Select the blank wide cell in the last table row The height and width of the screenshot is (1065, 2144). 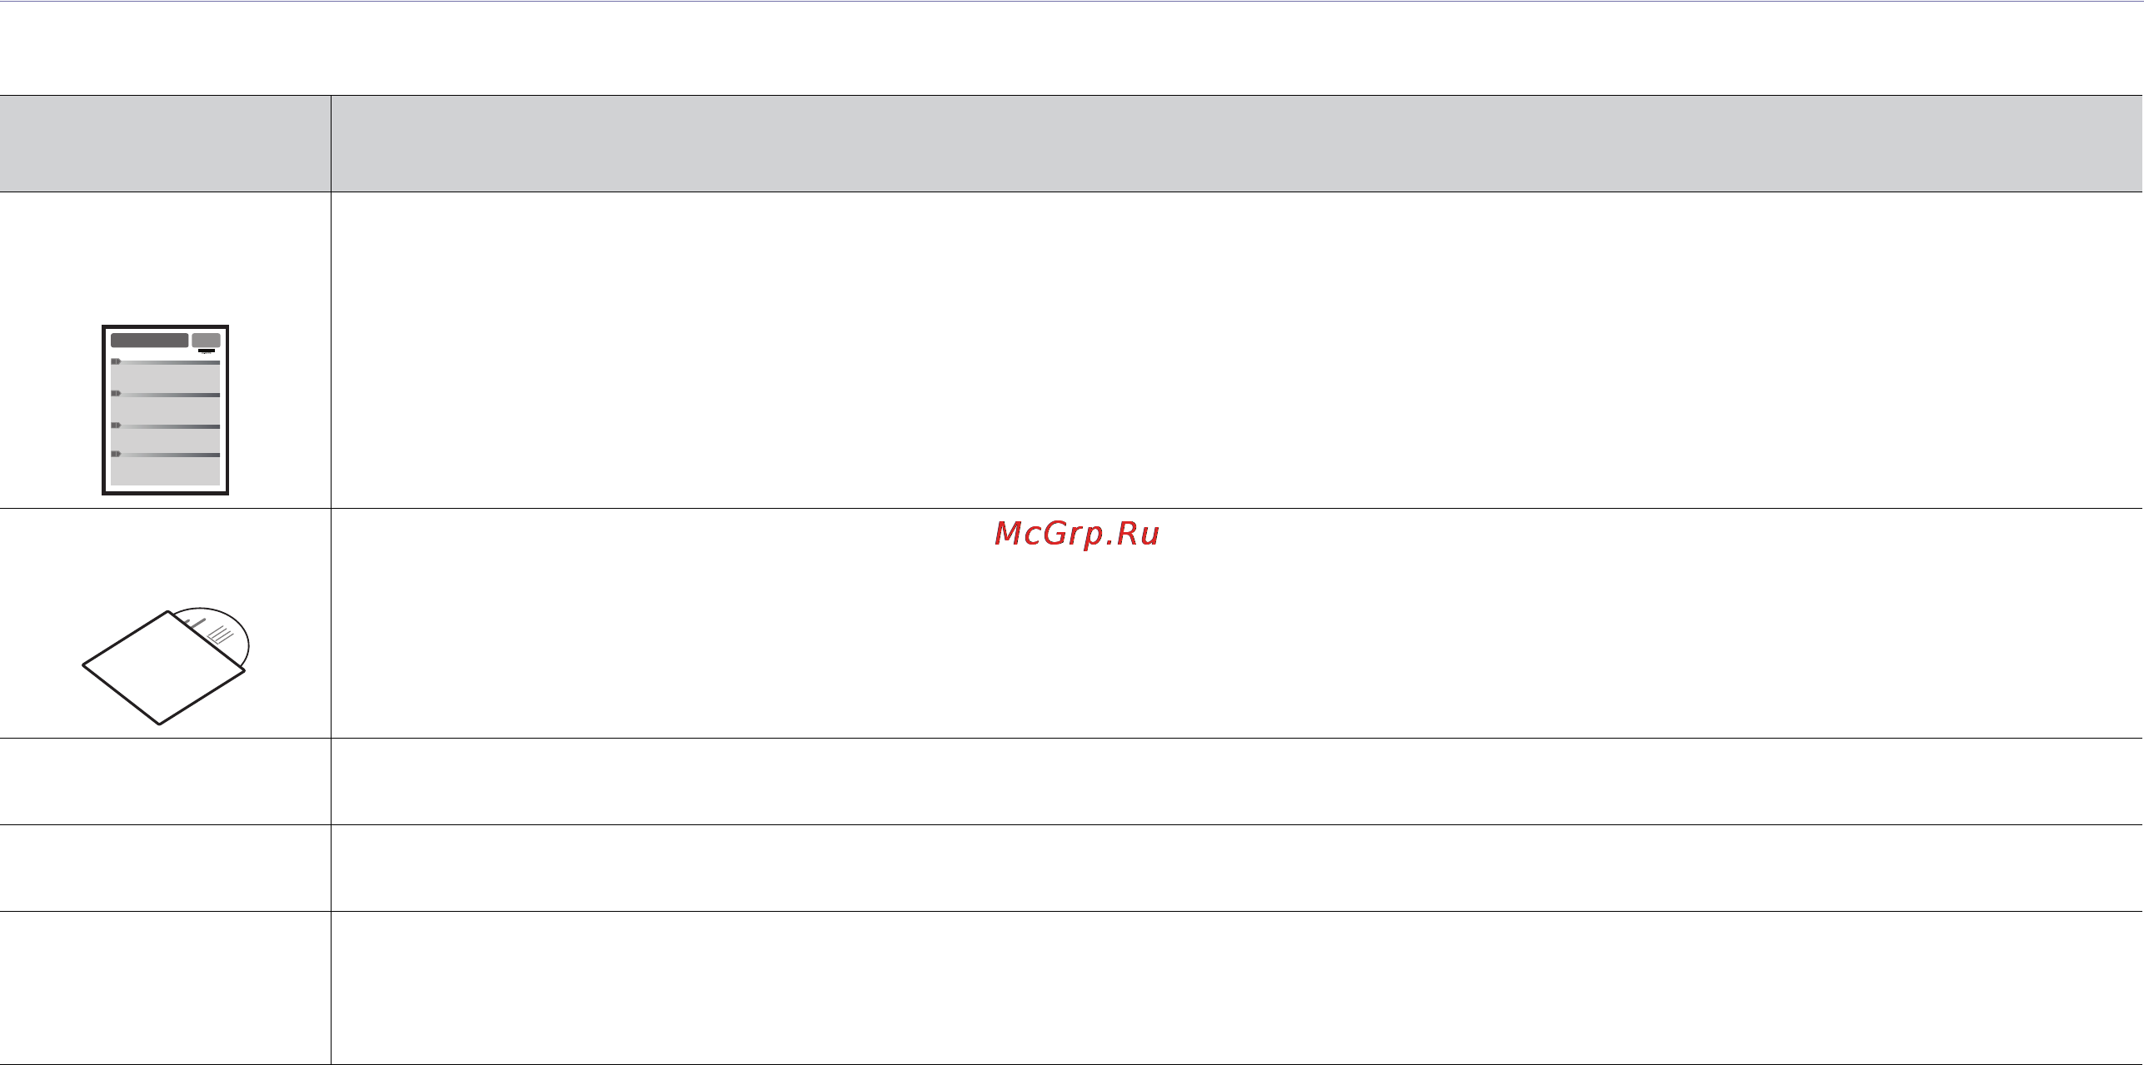[x=1237, y=988]
